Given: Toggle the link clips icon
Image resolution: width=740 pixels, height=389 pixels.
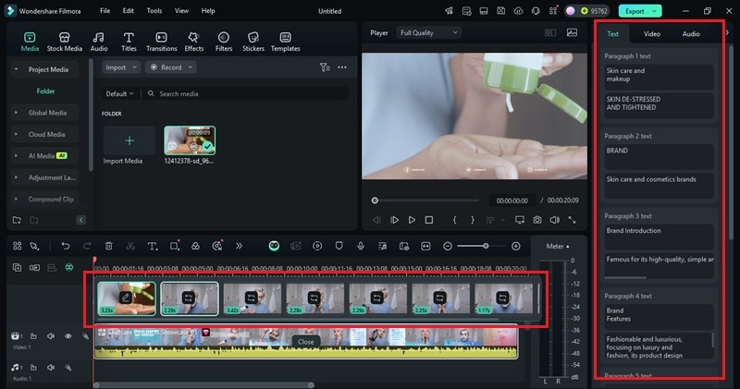Looking at the screenshot, I should 34,268.
